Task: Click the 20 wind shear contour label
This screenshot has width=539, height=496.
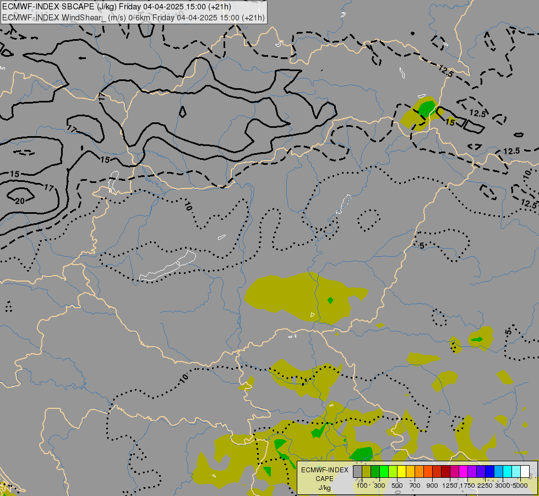Action: [x=20, y=201]
